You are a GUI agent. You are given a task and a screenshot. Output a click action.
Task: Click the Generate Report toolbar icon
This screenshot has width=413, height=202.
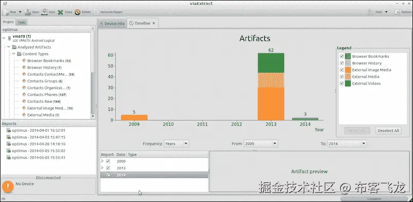tap(96, 12)
